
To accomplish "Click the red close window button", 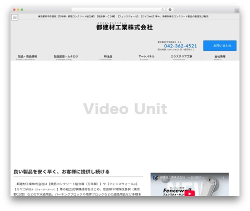I will coord(14,10).
